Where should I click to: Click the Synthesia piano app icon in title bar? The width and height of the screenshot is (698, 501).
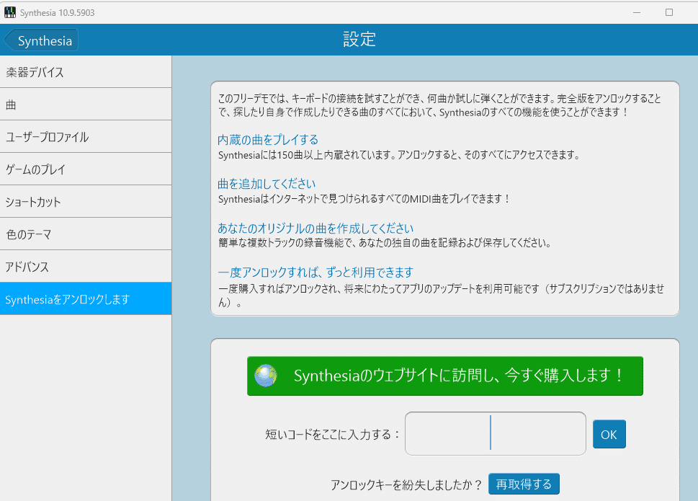(x=10, y=12)
